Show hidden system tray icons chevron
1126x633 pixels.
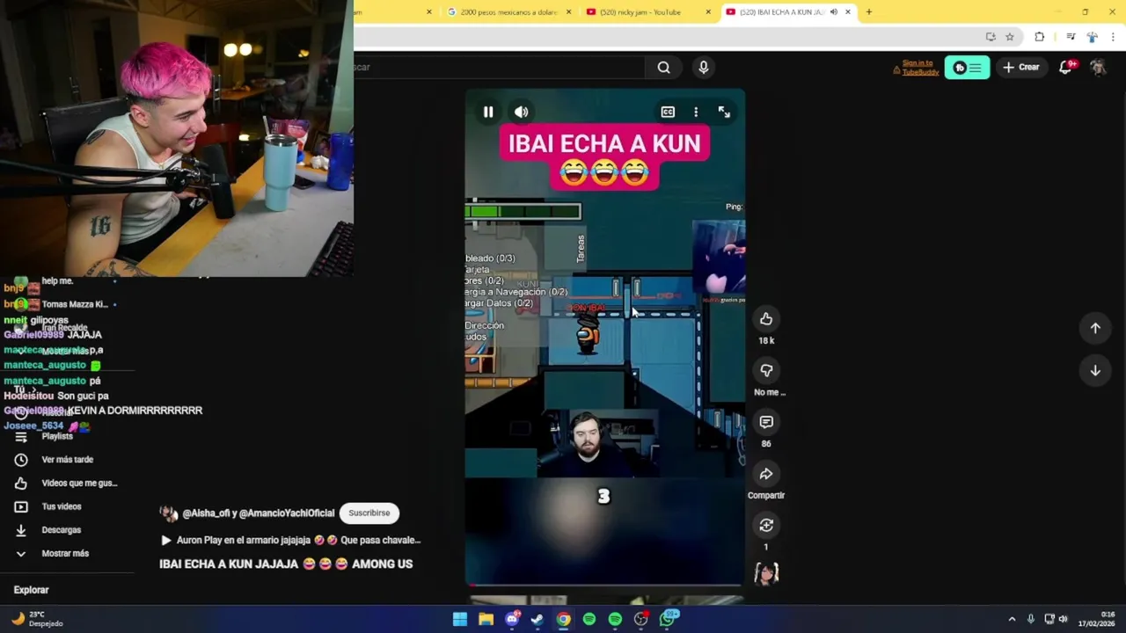coord(1012,619)
